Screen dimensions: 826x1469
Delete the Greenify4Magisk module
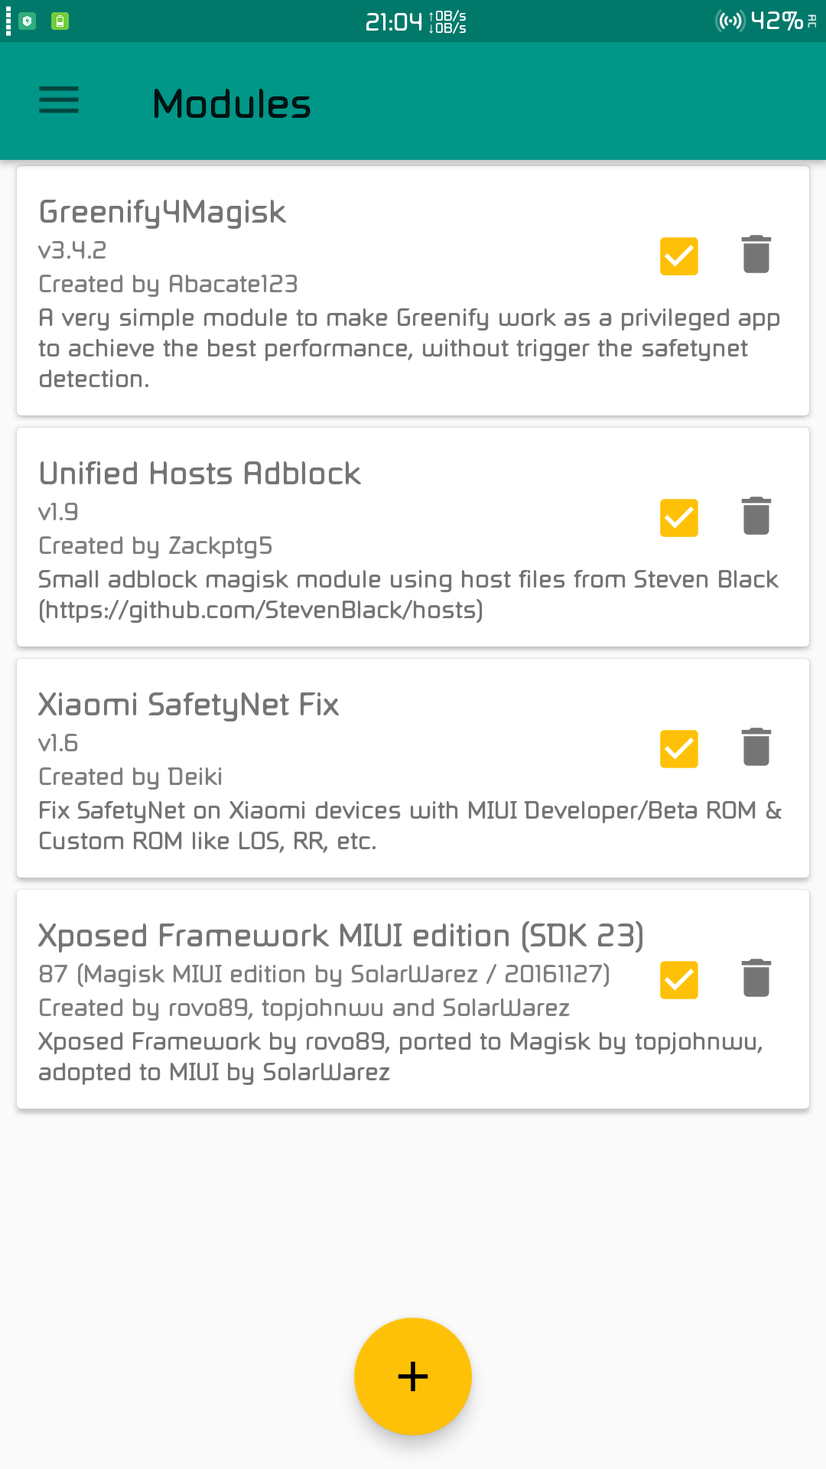point(756,255)
